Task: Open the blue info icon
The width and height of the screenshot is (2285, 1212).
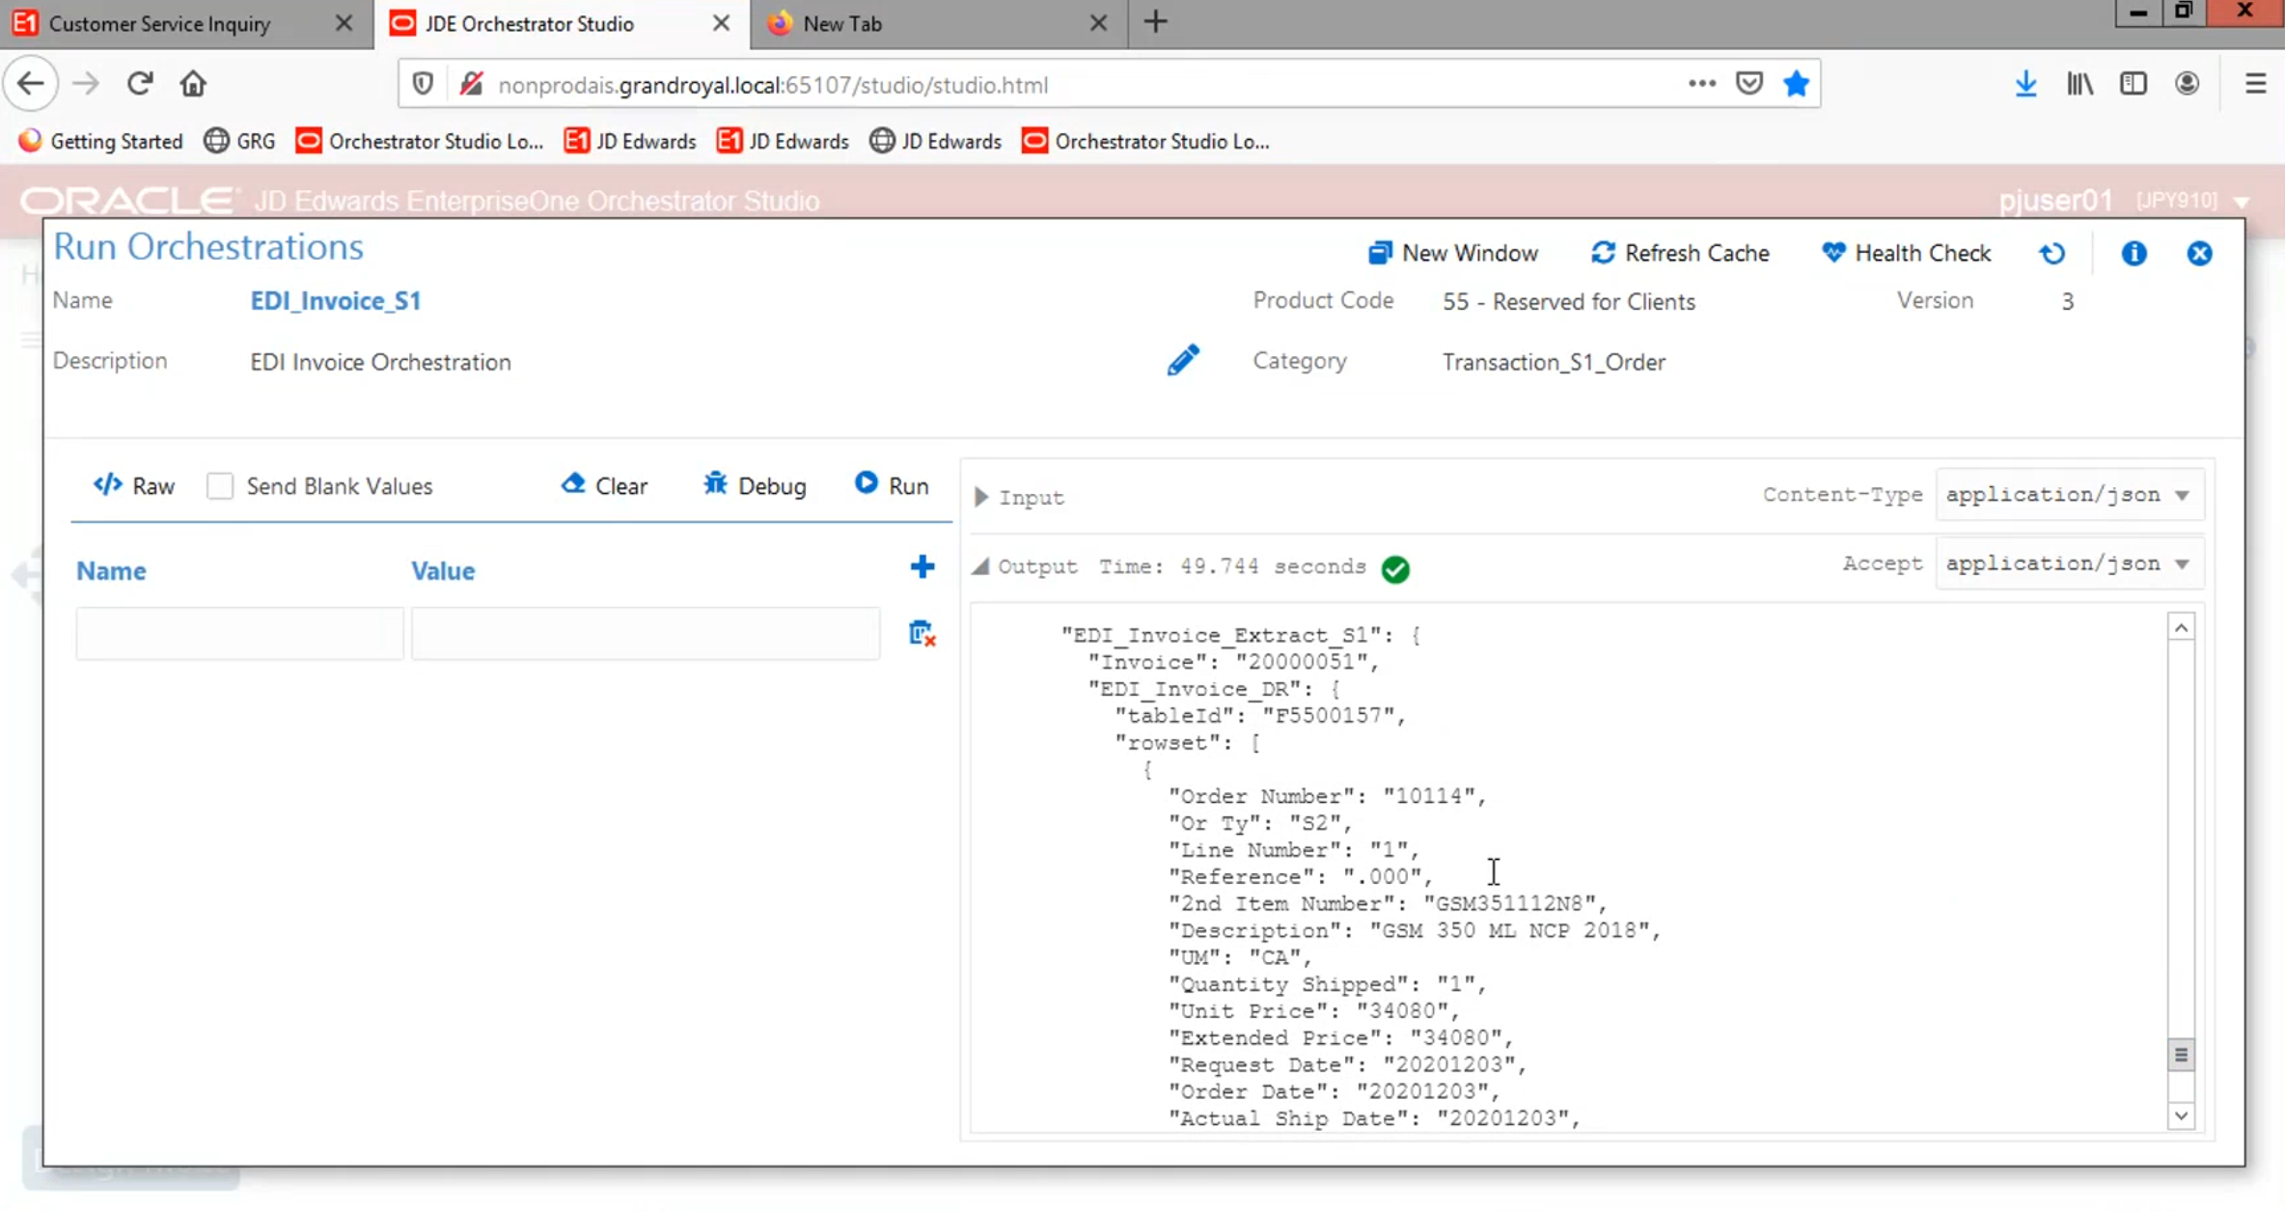Action: click(2134, 254)
